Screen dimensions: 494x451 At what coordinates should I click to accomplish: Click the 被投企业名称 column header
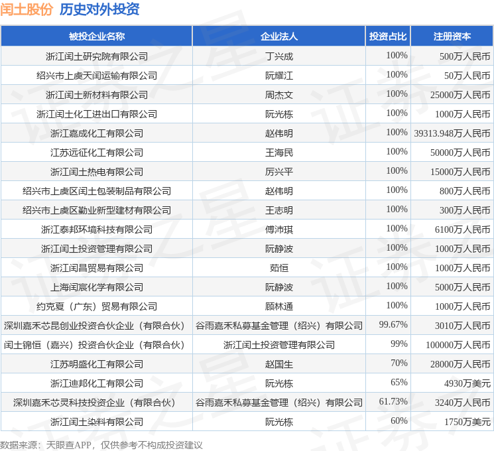[97, 36]
